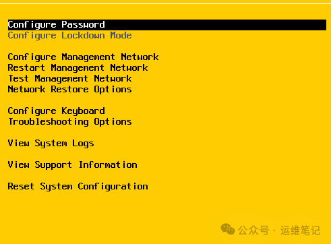Screen dimensions: 331x244
Task: Select Restart Management Network
Action: 78,68
